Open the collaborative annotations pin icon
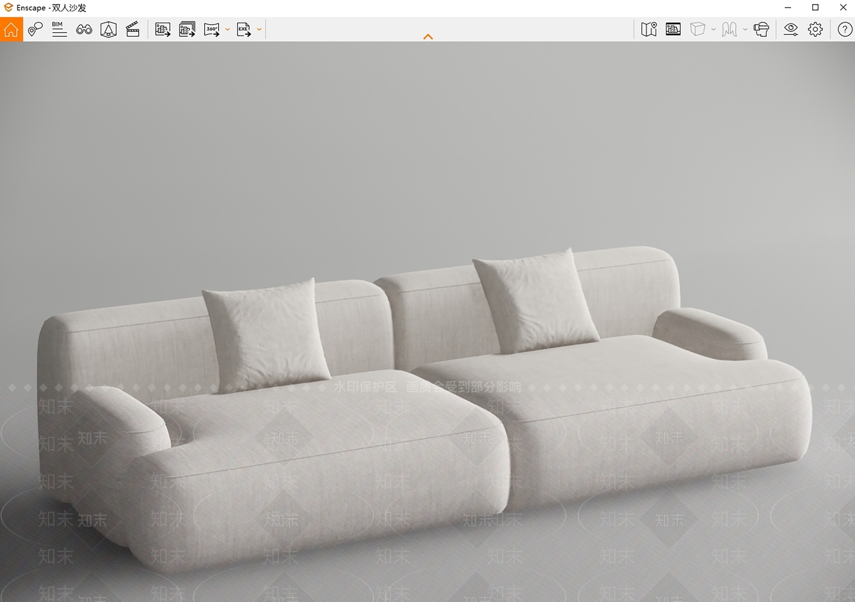The height and width of the screenshot is (602, 855). click(35, 29)
